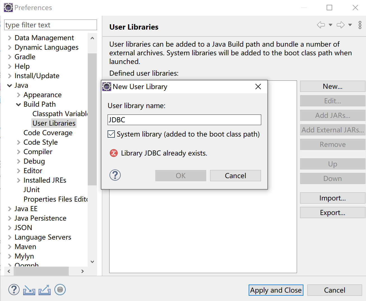Navigate forward using the forward arrow icon
The image size is (366, 301).
[340, 25]
